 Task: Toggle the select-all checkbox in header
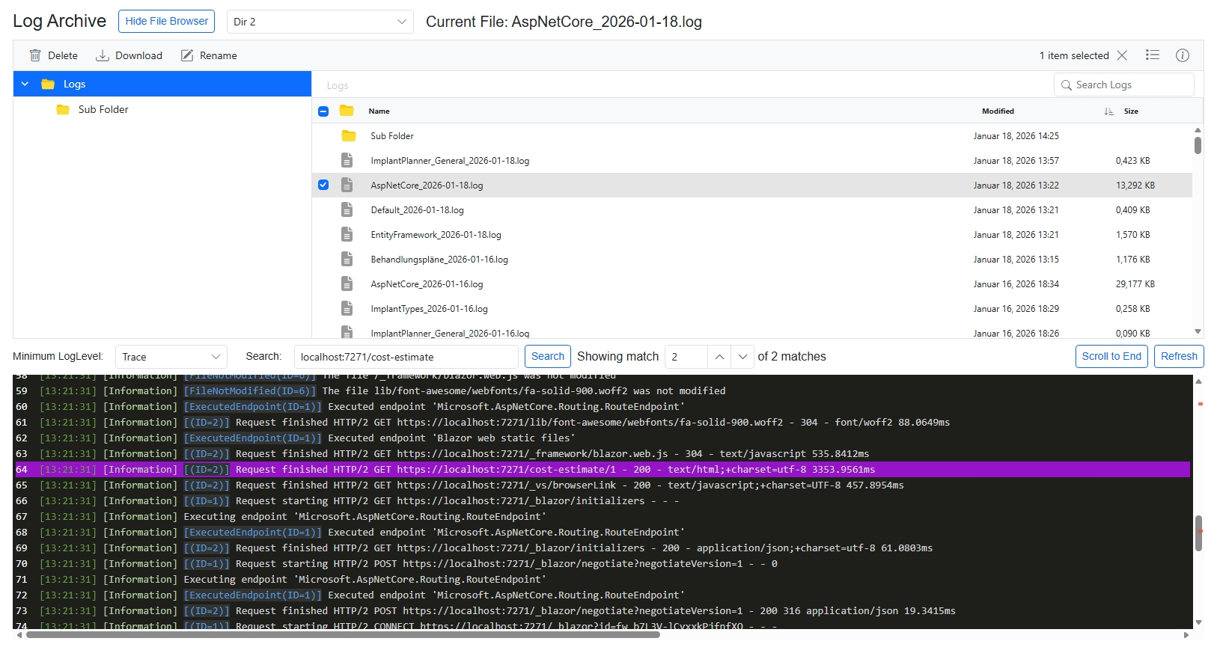point(323,111)
